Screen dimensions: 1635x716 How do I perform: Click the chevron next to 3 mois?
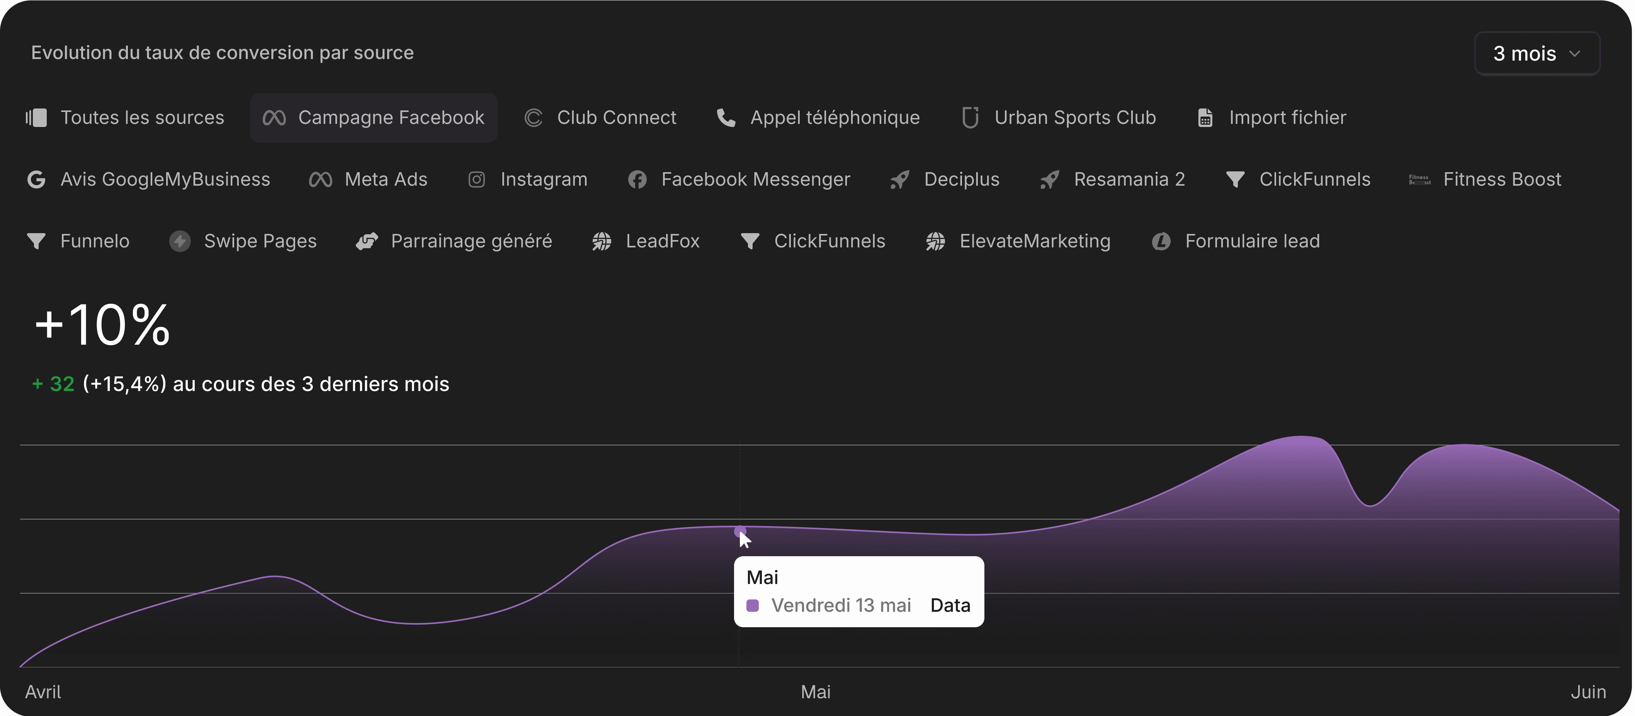[1575, 53]
